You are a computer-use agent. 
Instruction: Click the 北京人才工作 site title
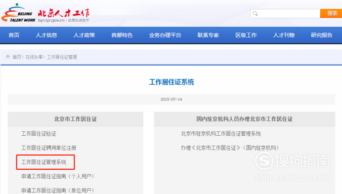[64, 13]
